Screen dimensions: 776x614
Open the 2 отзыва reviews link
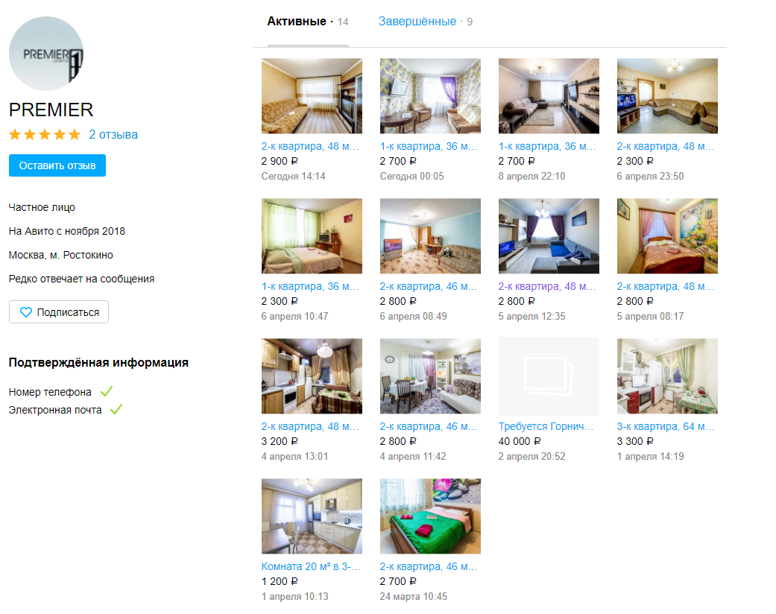pyautogui.click(x=113, y=135)
